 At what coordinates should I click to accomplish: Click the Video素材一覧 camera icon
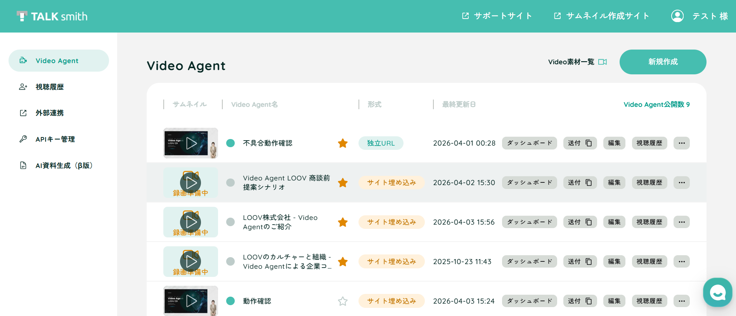click(603, 62)
